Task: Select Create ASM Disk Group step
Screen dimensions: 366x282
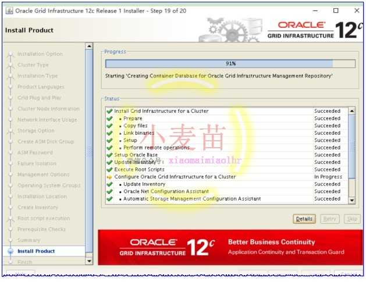Action: click(46, 142)
